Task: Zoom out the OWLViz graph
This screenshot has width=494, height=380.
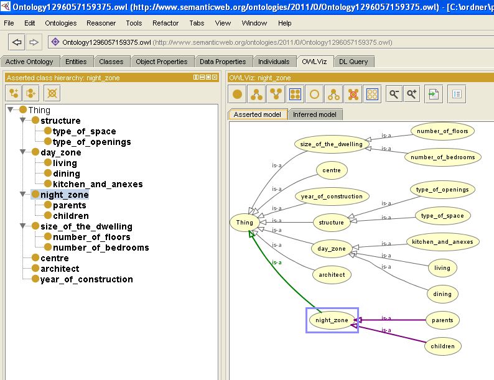Action: [394, 95]
